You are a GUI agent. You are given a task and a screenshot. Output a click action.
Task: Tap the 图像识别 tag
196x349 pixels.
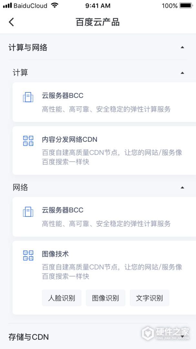pos(105,298)
